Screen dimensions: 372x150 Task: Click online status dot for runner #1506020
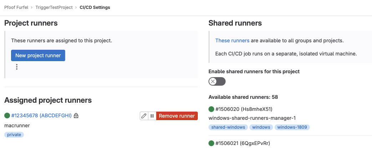[211, 109]
